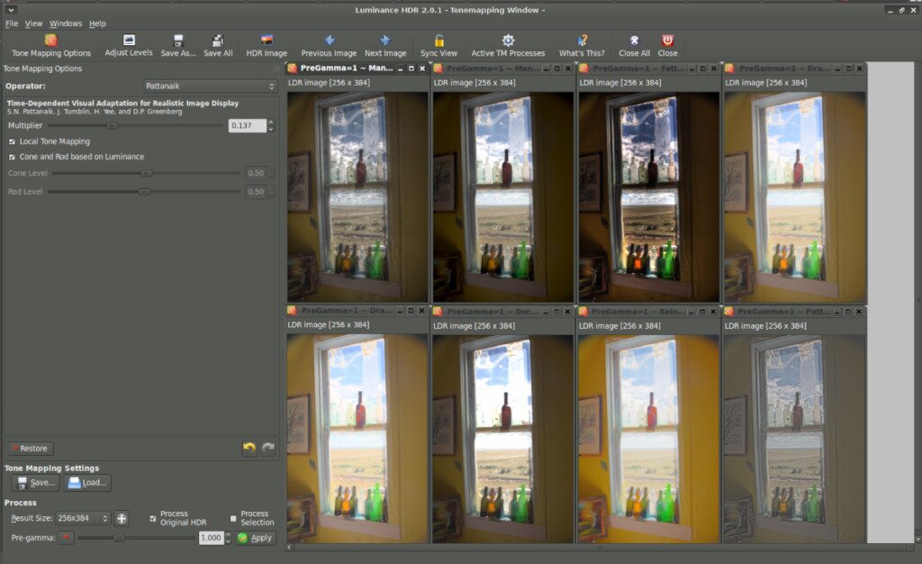The height and width of the screenshot is (564, 922).
Task: Load saved Tone Mapping Settings
Action: tap(87, 482)
